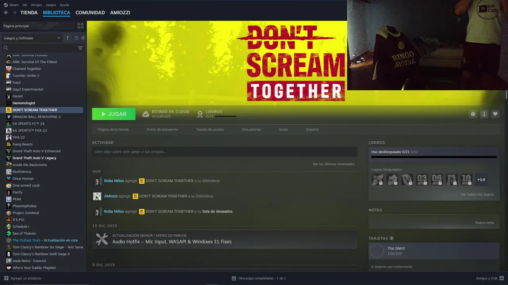The image size is (508, 285).
Task: Click AMiozzi avatar in activity feed
Action: [x=97, y=196]
